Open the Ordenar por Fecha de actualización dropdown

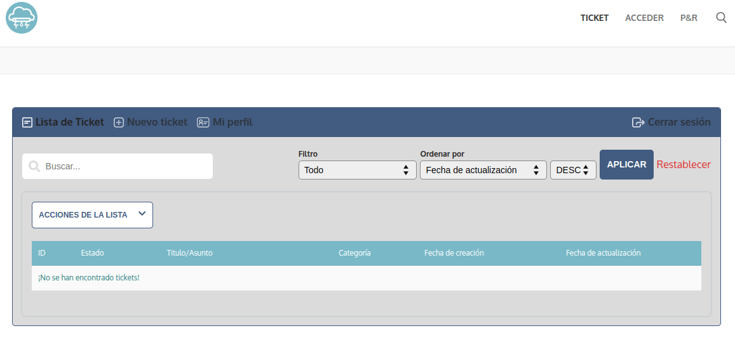click(483, 170)
